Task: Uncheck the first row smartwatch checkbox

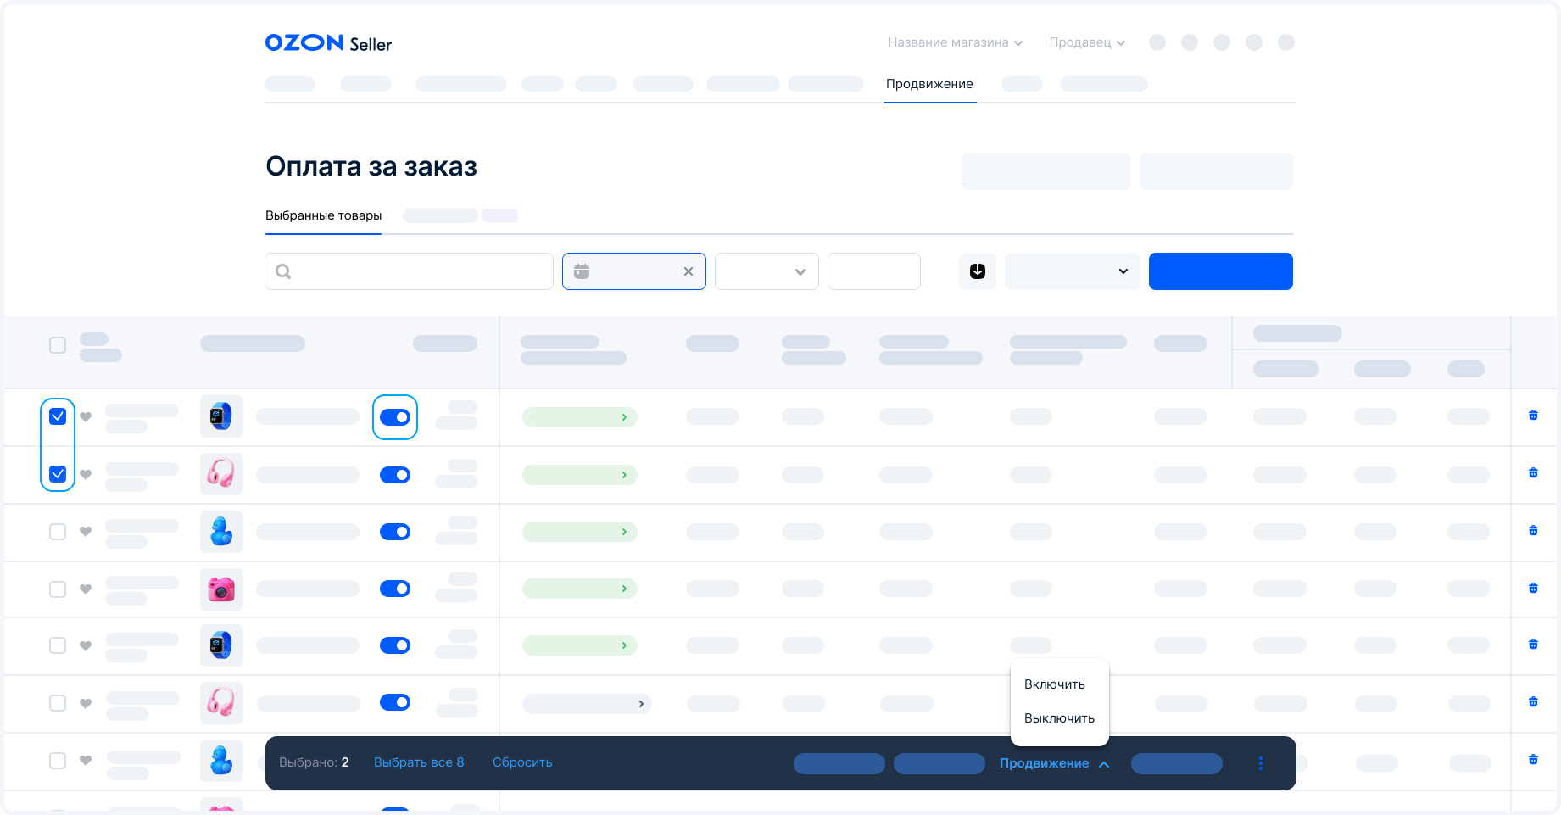Action: 58,416
